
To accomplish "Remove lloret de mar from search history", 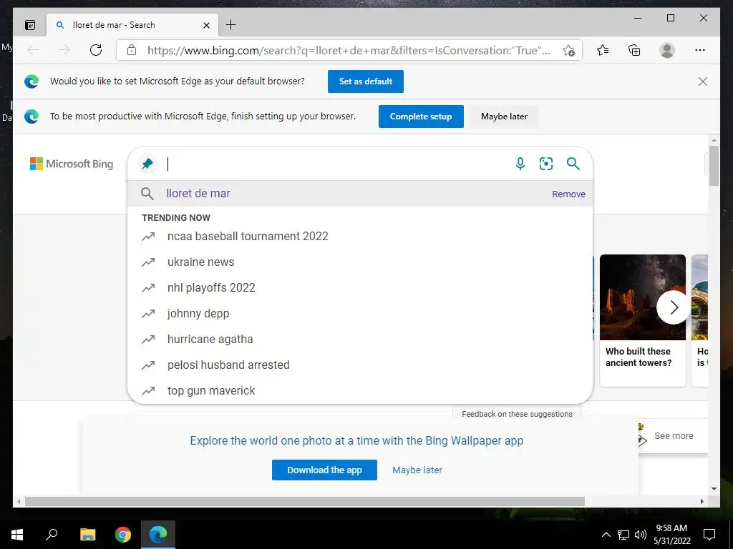I will (x=568, y=194).
